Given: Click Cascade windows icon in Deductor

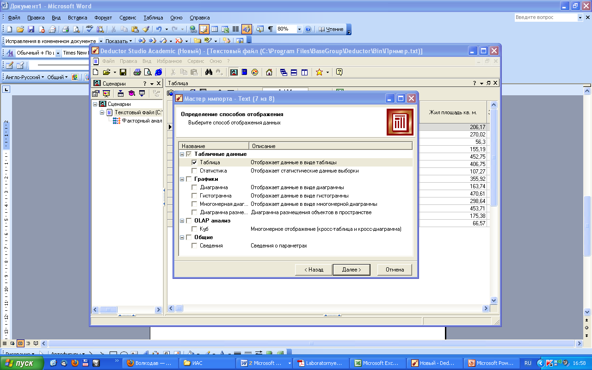Looking at the screenshot, I should (284, 72).
